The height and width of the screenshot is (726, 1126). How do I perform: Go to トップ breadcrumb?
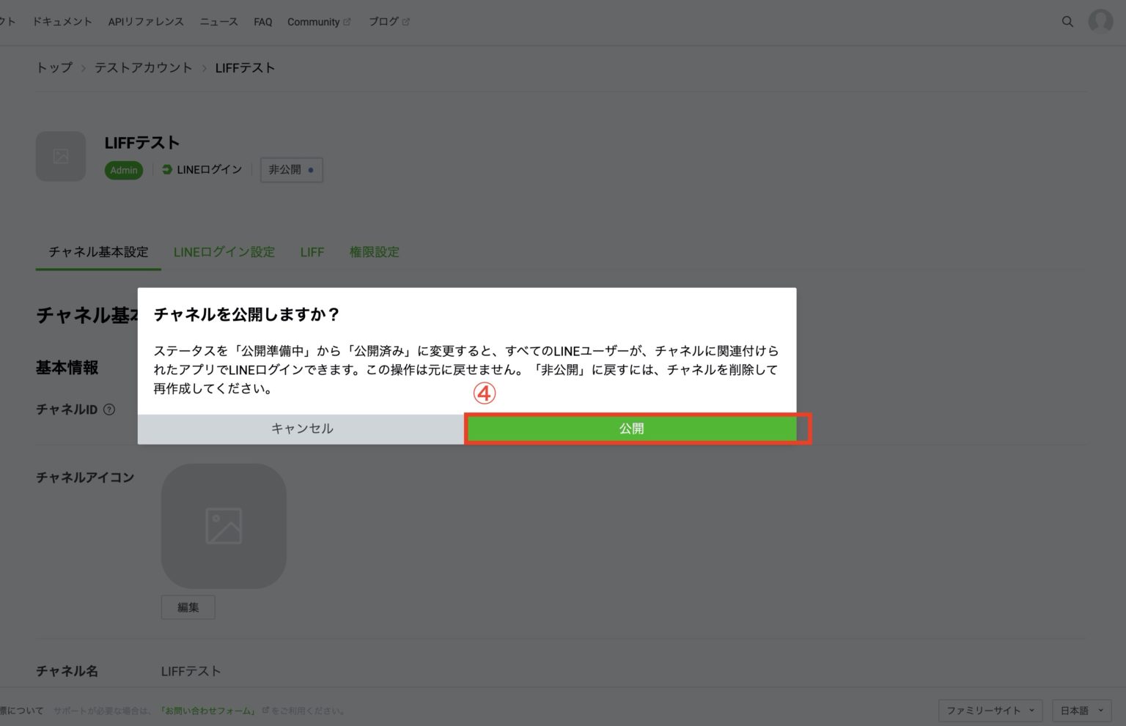[55, 67]
